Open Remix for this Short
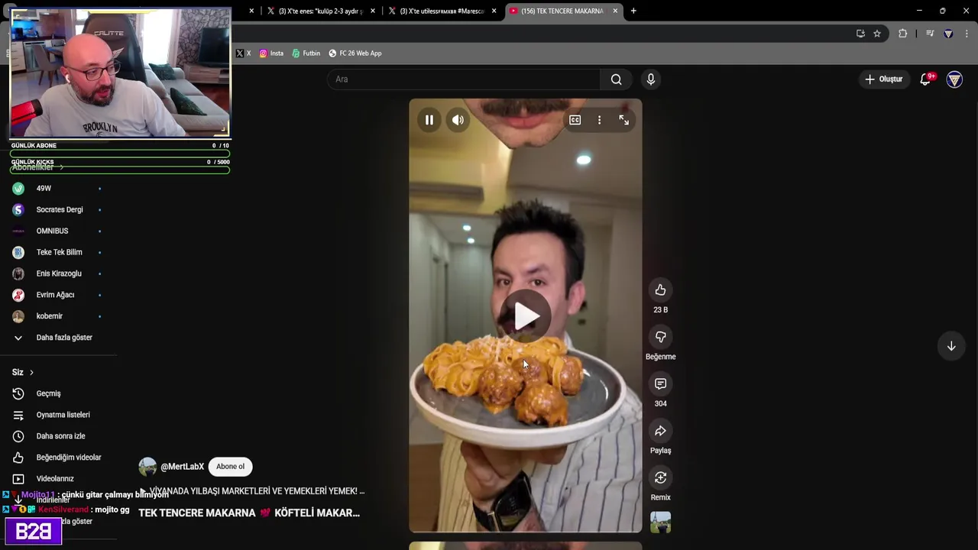Viewport: 978px width, 550px height. (660, 477)
